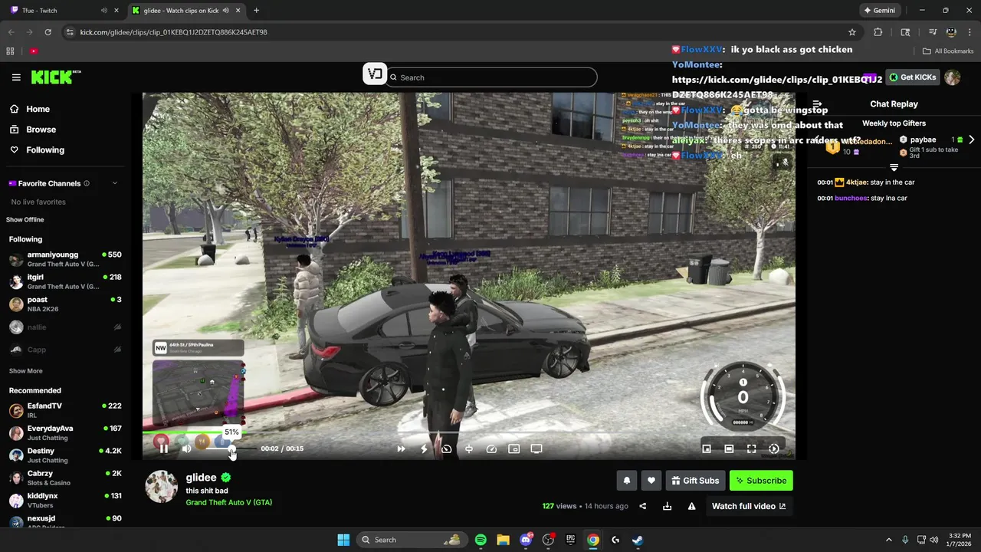
Task: Report the clip via the warning triangle
Action: (691, 506)
